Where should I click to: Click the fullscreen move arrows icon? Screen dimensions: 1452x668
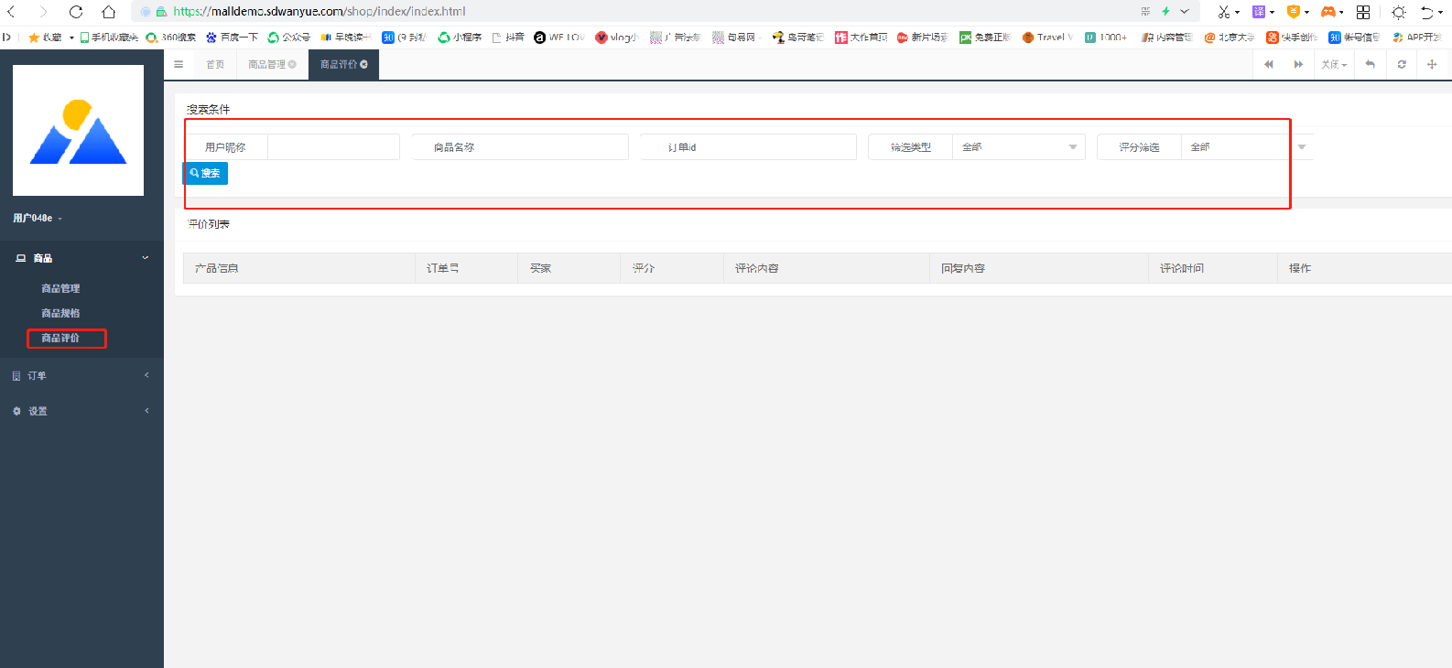tap(1432, 64)
